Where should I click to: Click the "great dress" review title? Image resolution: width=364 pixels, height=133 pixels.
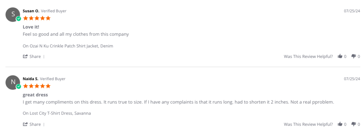click(x=35, y=95)
